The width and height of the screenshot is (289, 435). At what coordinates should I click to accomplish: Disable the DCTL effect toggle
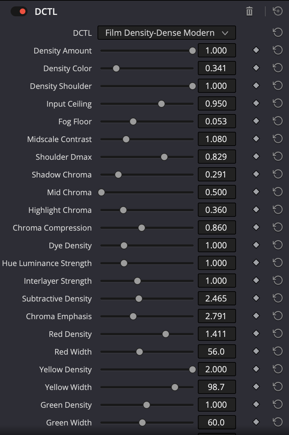click(x=19, y=11)
